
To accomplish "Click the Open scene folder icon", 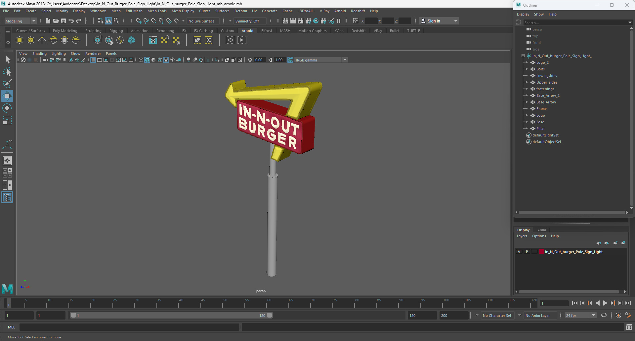I will (x=56, y=21).
